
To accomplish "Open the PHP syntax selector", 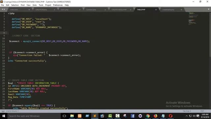I will [x=202, y=111].
